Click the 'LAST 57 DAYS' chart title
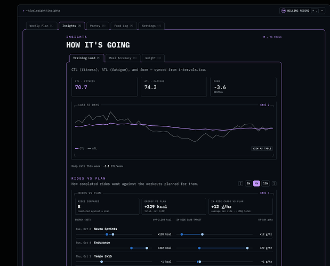The image size is (330, 266). point(88,105)
